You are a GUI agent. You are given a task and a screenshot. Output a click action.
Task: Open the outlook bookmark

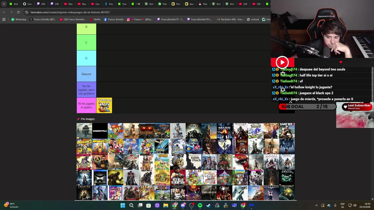(x=253, y=20)
